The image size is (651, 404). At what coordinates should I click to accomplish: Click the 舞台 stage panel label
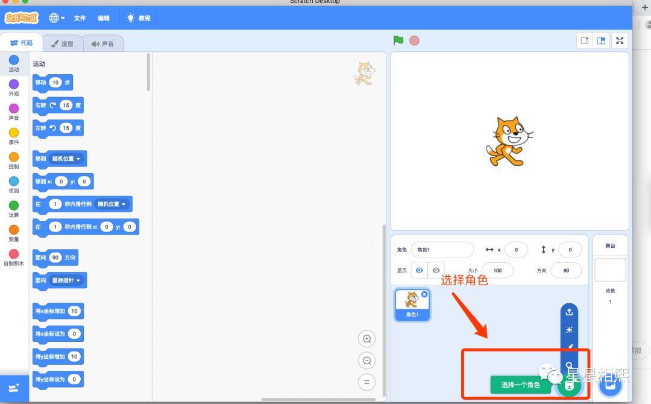[x=610, y=246]
